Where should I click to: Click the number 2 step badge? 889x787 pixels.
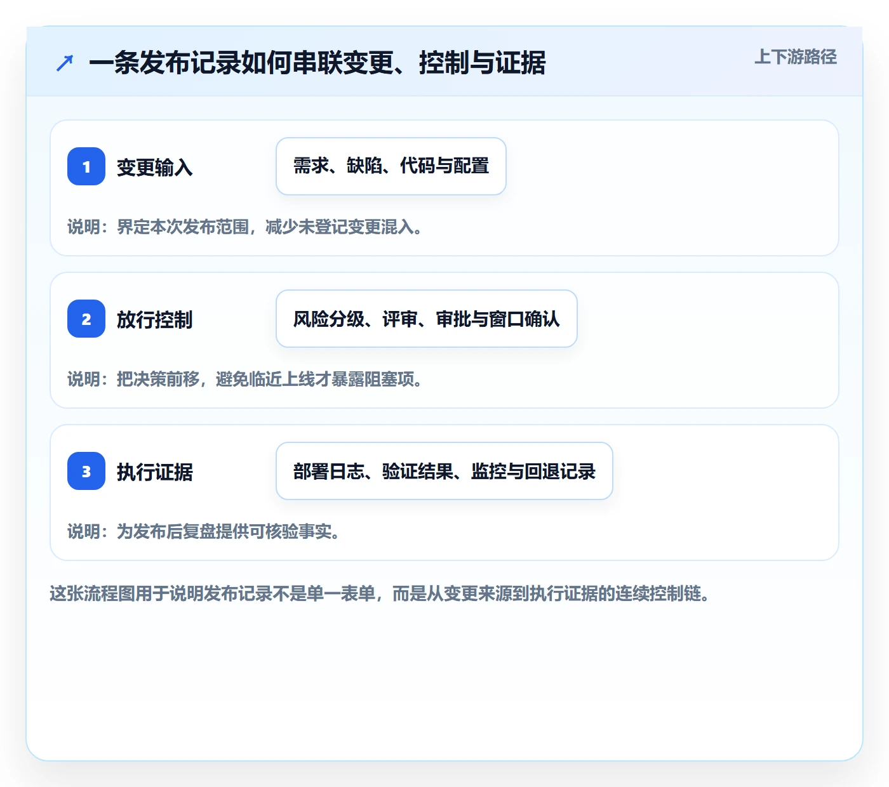(x=86, y=319)
